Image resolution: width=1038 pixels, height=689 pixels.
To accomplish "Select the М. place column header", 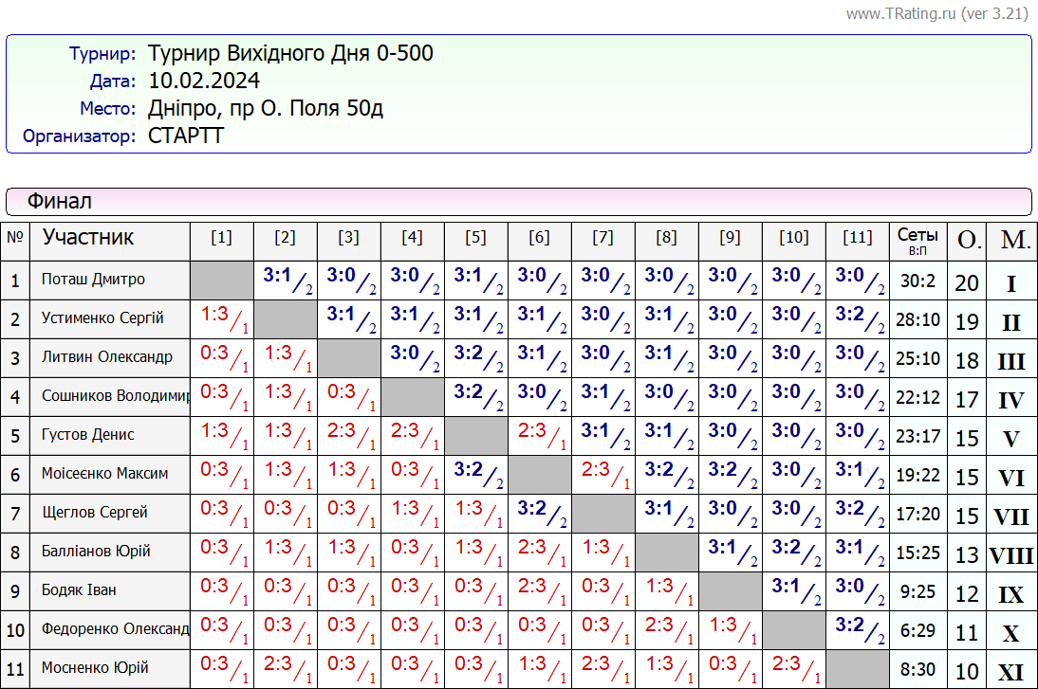I will (x=1014, y=241).
